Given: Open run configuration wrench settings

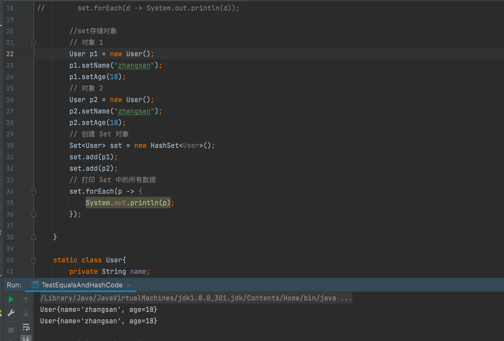Looking at the screenshot, I should pos(11,313).
